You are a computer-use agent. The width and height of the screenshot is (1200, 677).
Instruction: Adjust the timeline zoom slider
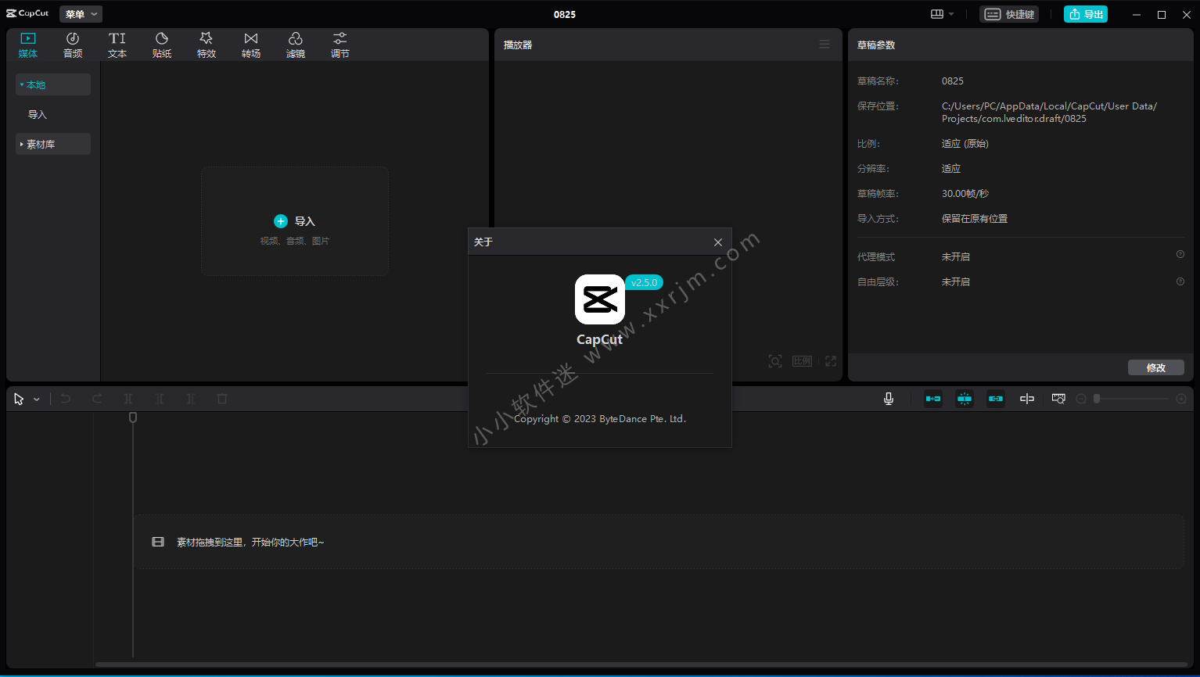tap(1131, 399)
